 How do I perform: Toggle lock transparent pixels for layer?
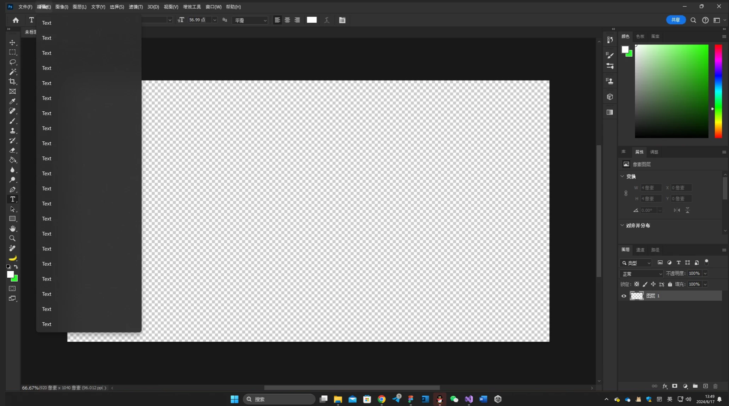[x=637, y=284]
